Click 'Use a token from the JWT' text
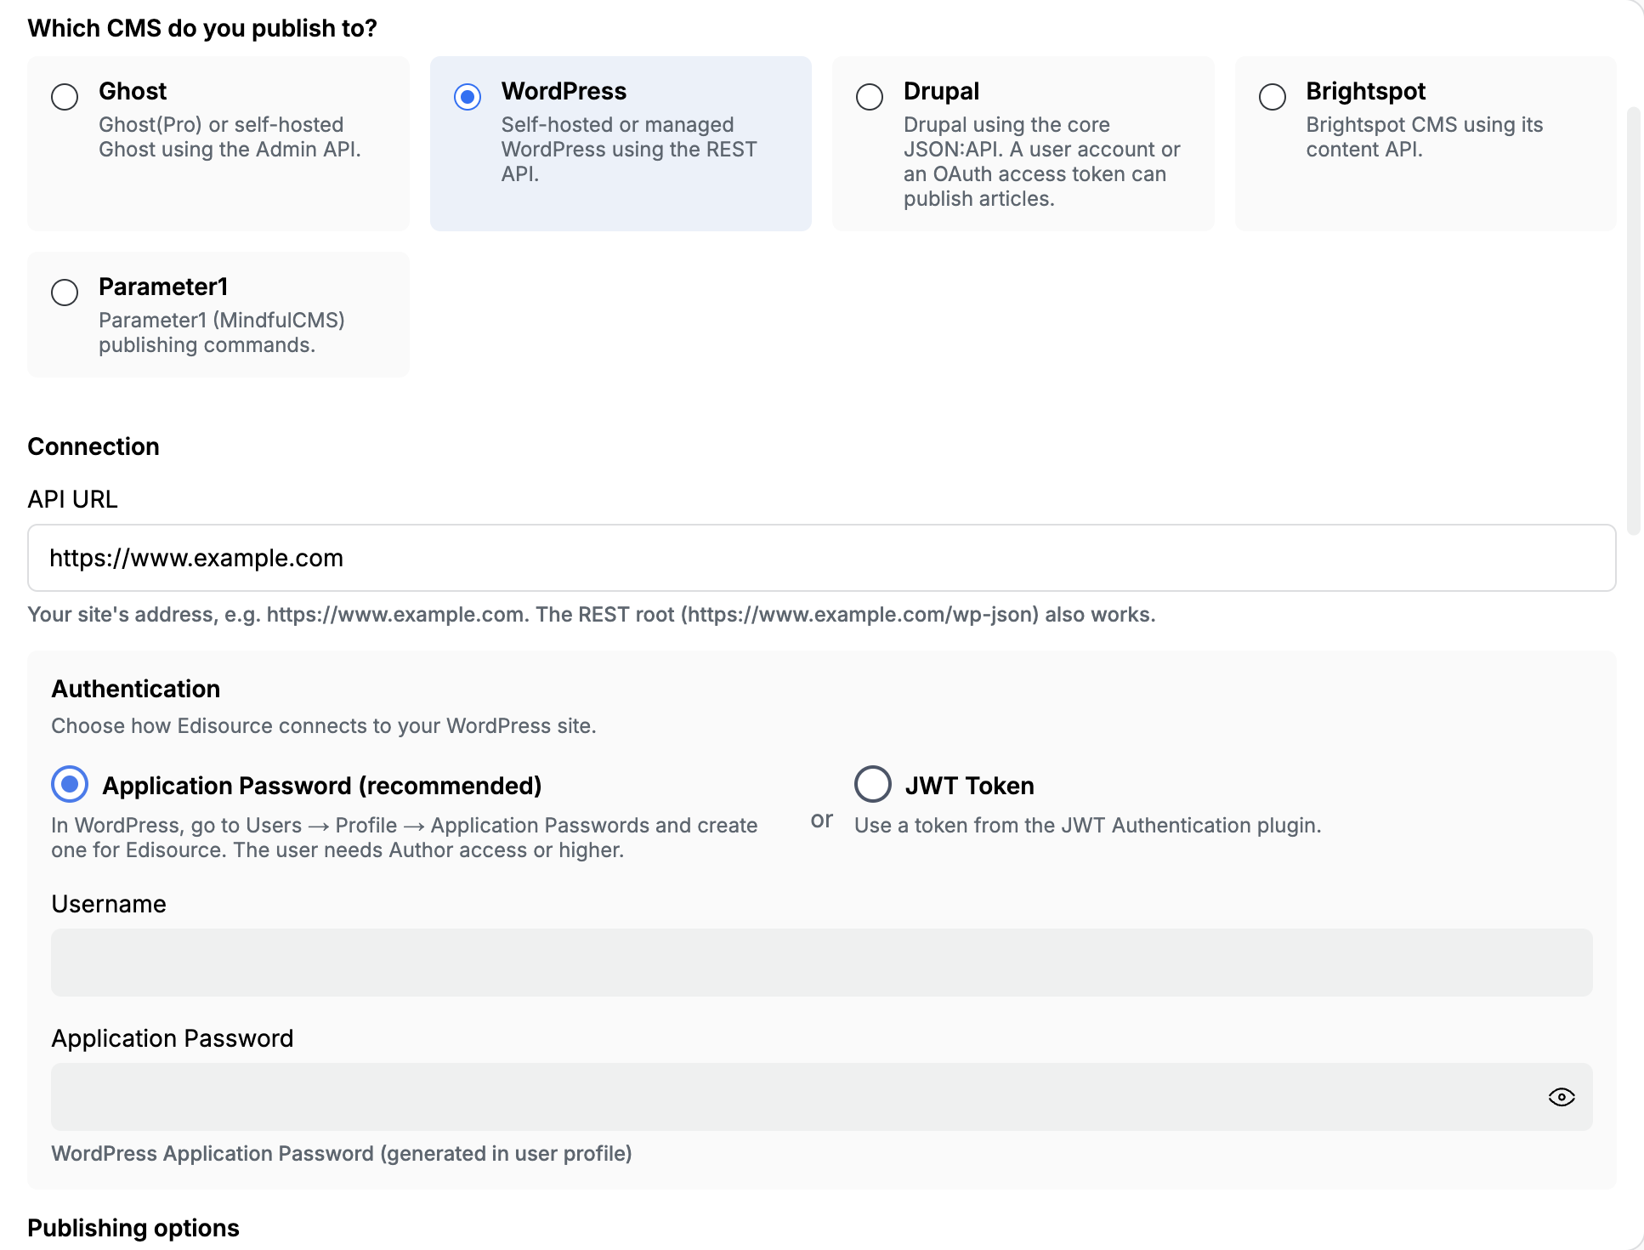This screenshot has width=1644, height=1250. (1088, 825)
